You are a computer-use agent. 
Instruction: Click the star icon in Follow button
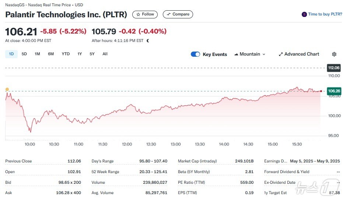point(138,14)
